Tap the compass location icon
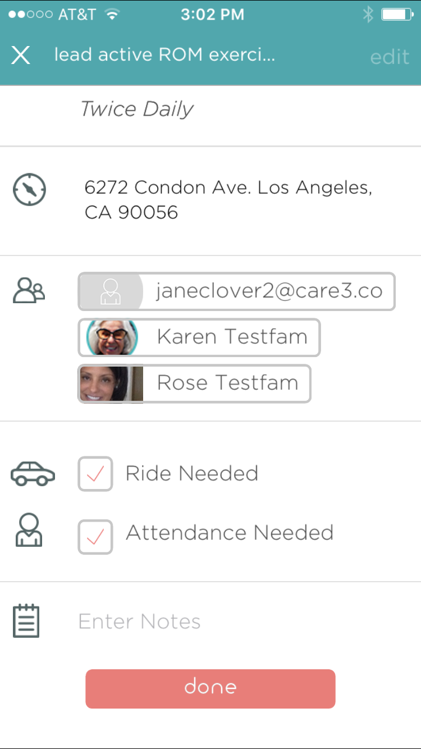The width and height of the screenshot is (421, 749). point(29,190)
